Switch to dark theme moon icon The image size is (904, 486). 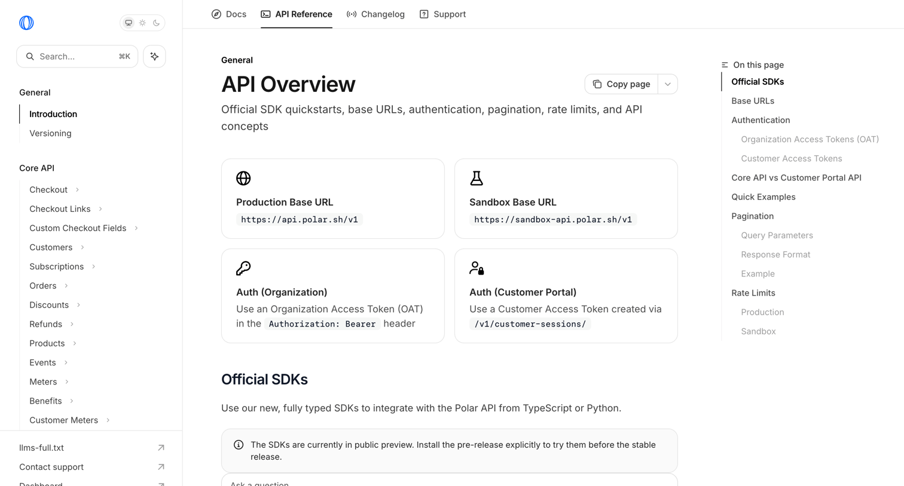pos(157,23)
